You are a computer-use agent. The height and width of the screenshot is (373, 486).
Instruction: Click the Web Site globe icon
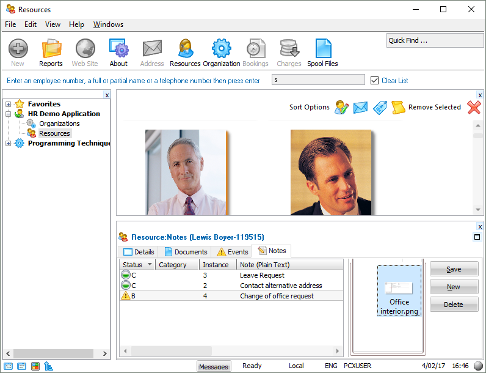click(85, 48)
